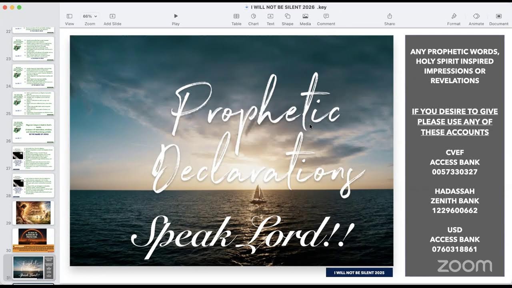
Task: Select slide 27 thumbnail in navigator
Action: click(x=33, y=158)
